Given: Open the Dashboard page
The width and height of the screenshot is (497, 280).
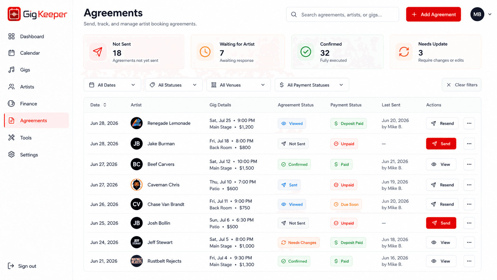Looking at the screenshot, I should coord(32,36).
